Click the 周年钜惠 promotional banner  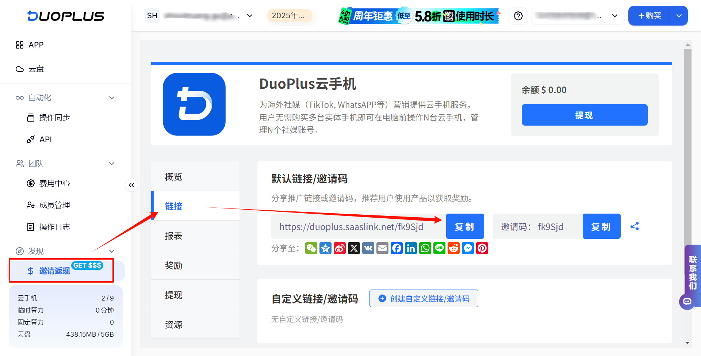coord(420,16)
